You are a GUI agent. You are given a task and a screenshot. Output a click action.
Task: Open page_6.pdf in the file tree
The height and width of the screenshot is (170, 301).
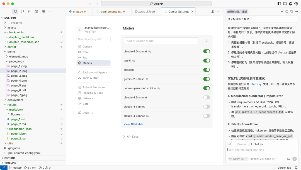18,90
